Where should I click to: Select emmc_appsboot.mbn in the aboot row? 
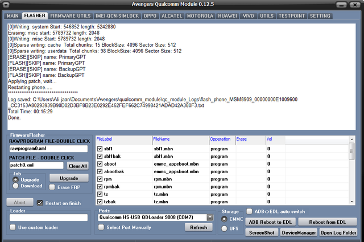click(176, 164)
